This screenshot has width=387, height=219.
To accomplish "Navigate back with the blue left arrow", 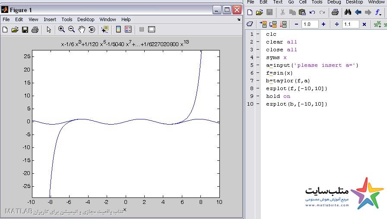I will (x=358, y=12).
